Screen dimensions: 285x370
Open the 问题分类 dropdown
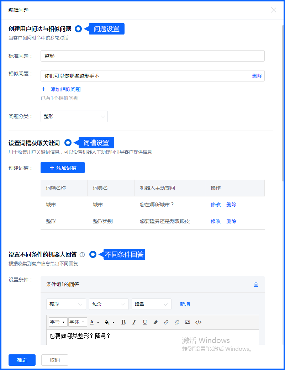click(74, 116)
